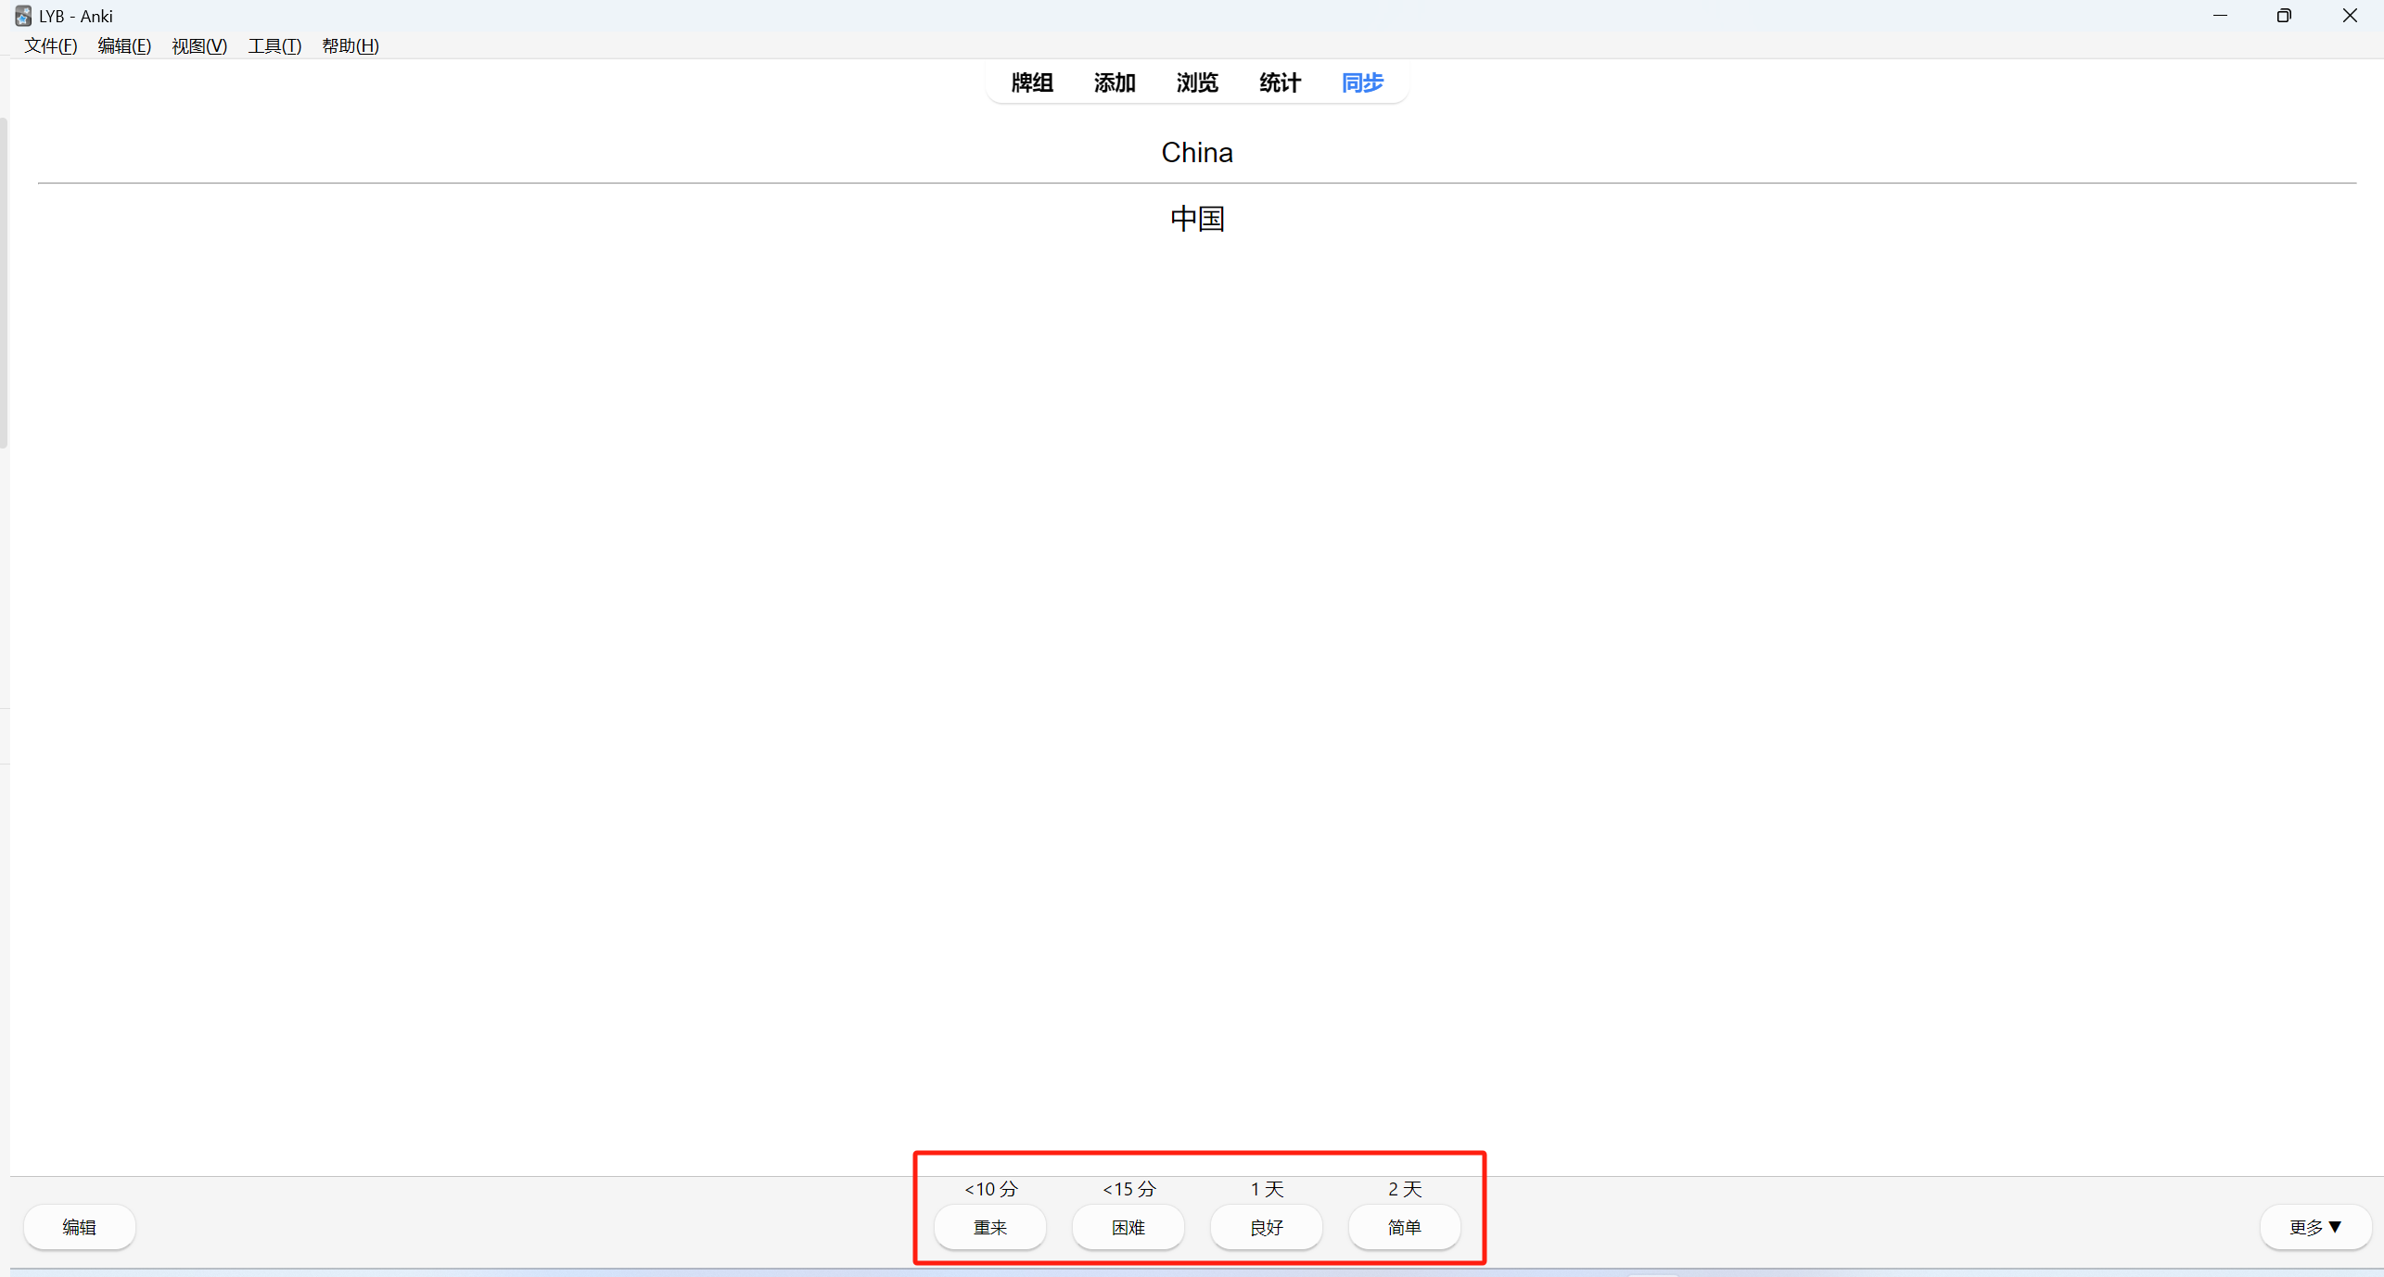This screenshot has width=2384, height=1277.
Task: Rate the card as 简单
Action: pos(1404,1227)
